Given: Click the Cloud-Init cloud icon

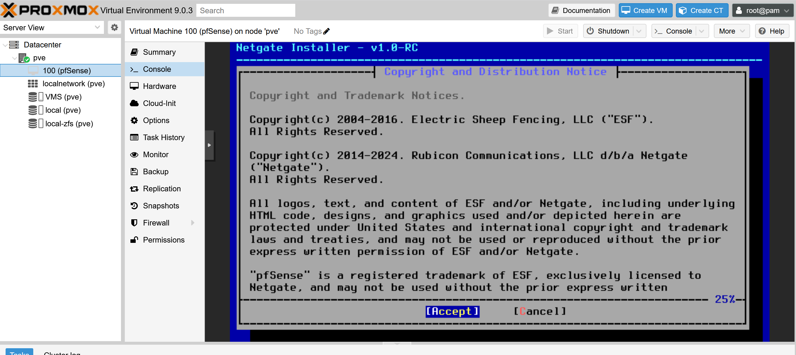Looking at the screenshot, I should [x=134, y=103].
